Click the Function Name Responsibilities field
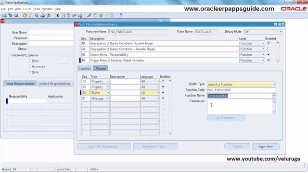The width and height of the screenshot is (308, 173). pos(240,96)
